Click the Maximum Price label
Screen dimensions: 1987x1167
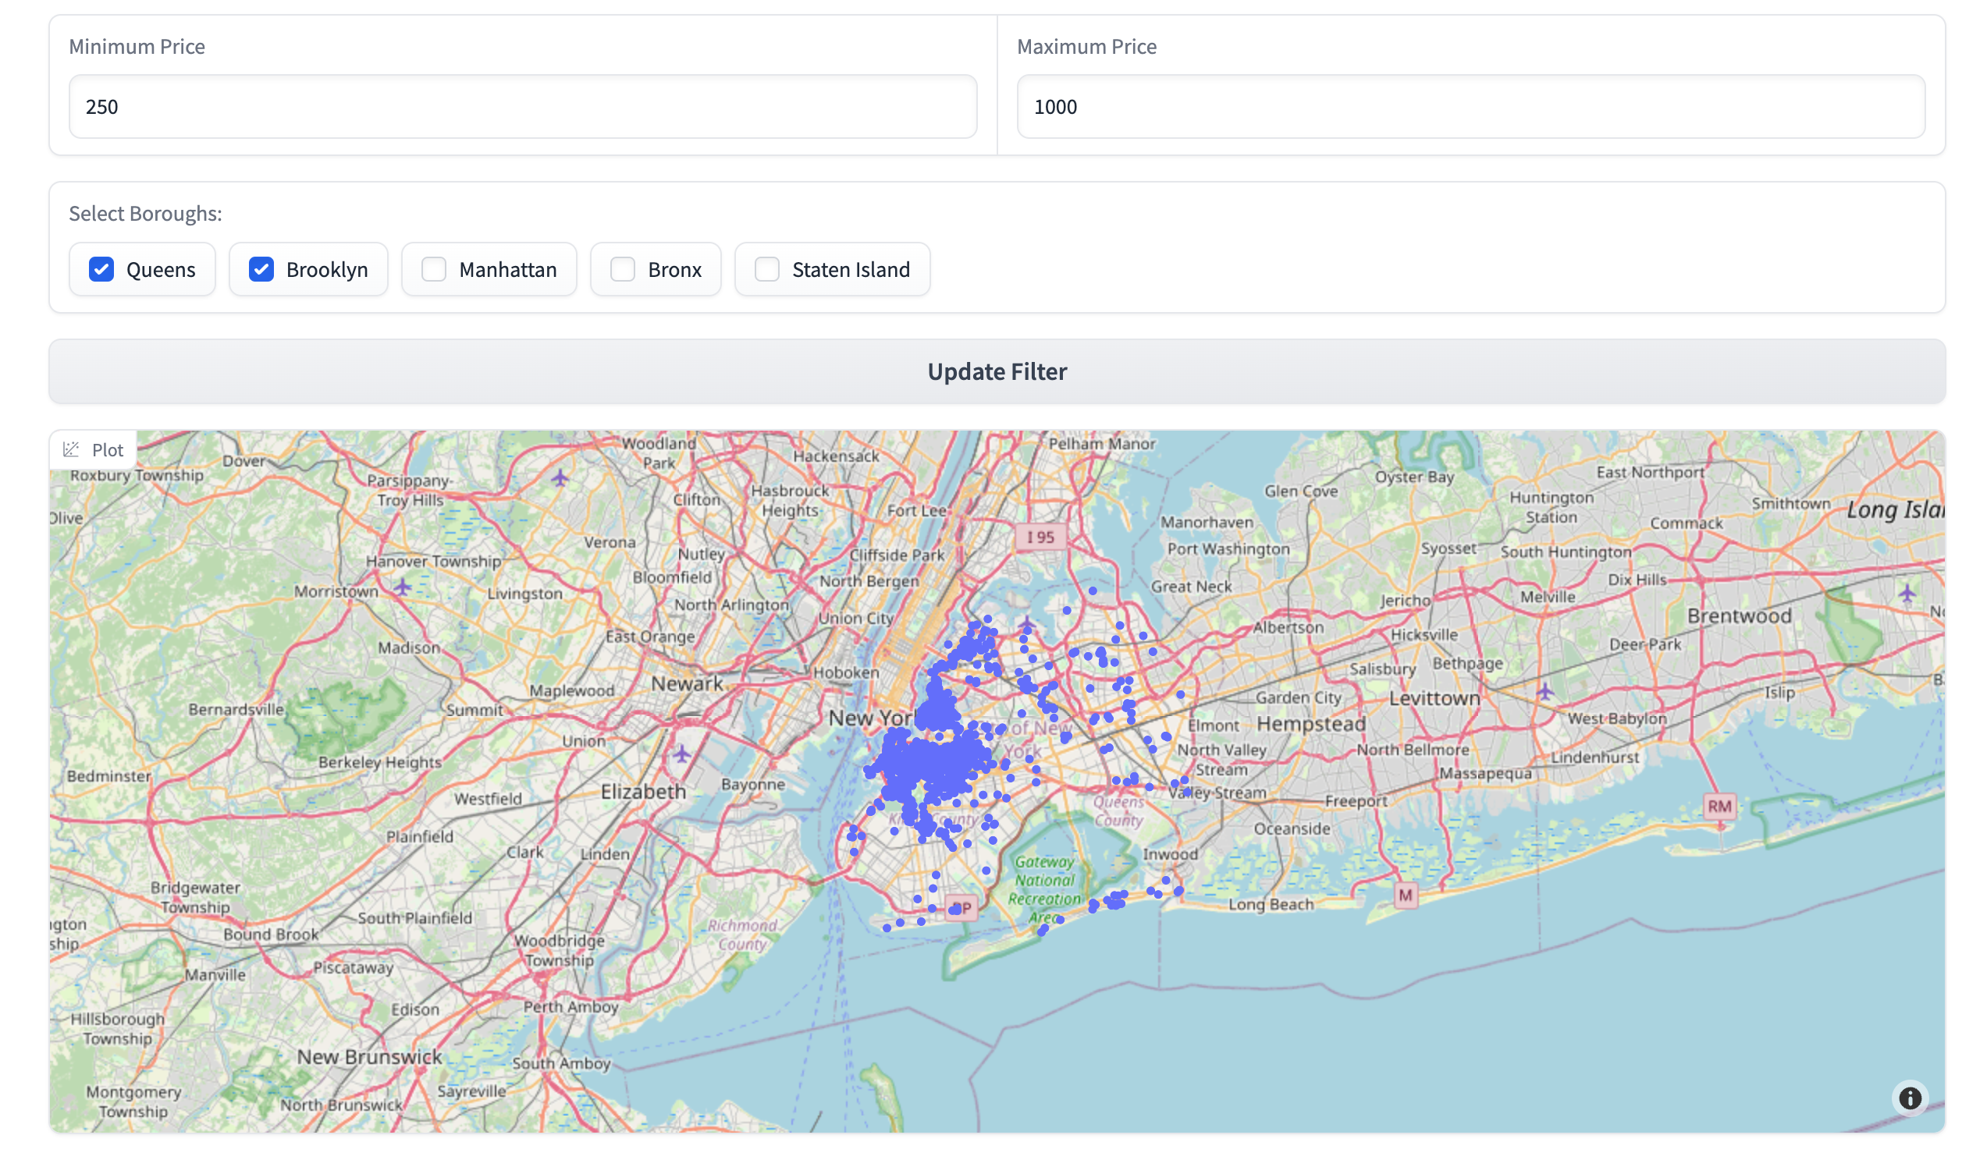[x=1086, y=47]
